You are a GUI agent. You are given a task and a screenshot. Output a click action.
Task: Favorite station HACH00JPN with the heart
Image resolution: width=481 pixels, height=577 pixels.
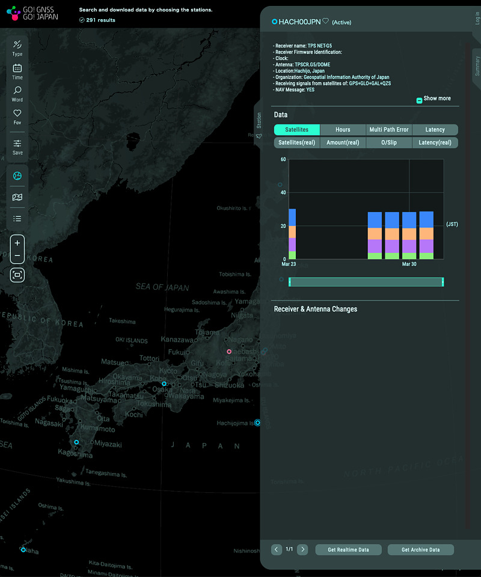pyautogui.click(x=325, y=21)
